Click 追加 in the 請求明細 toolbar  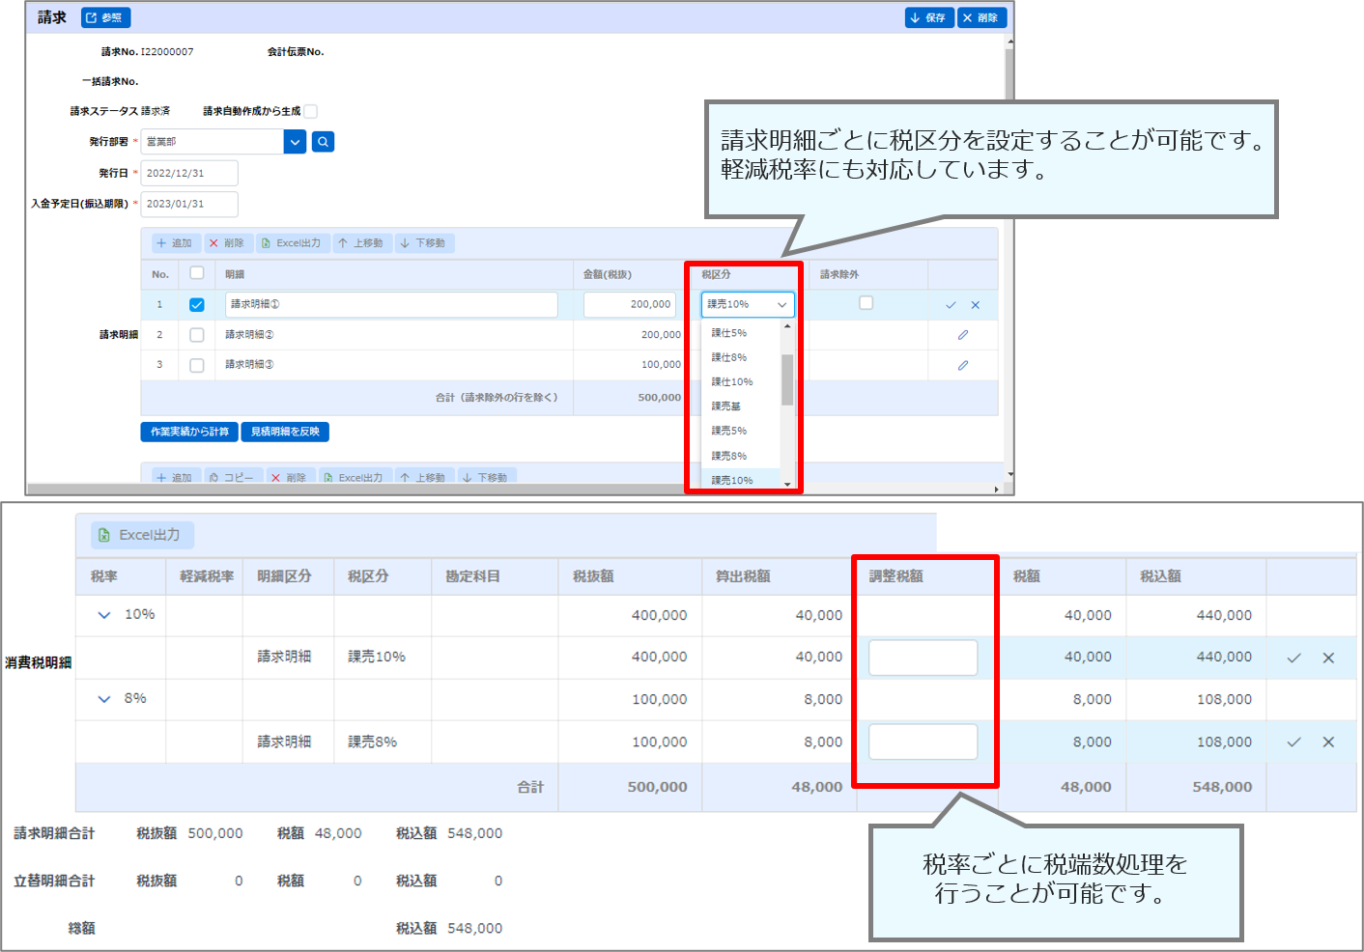point(174,243)
